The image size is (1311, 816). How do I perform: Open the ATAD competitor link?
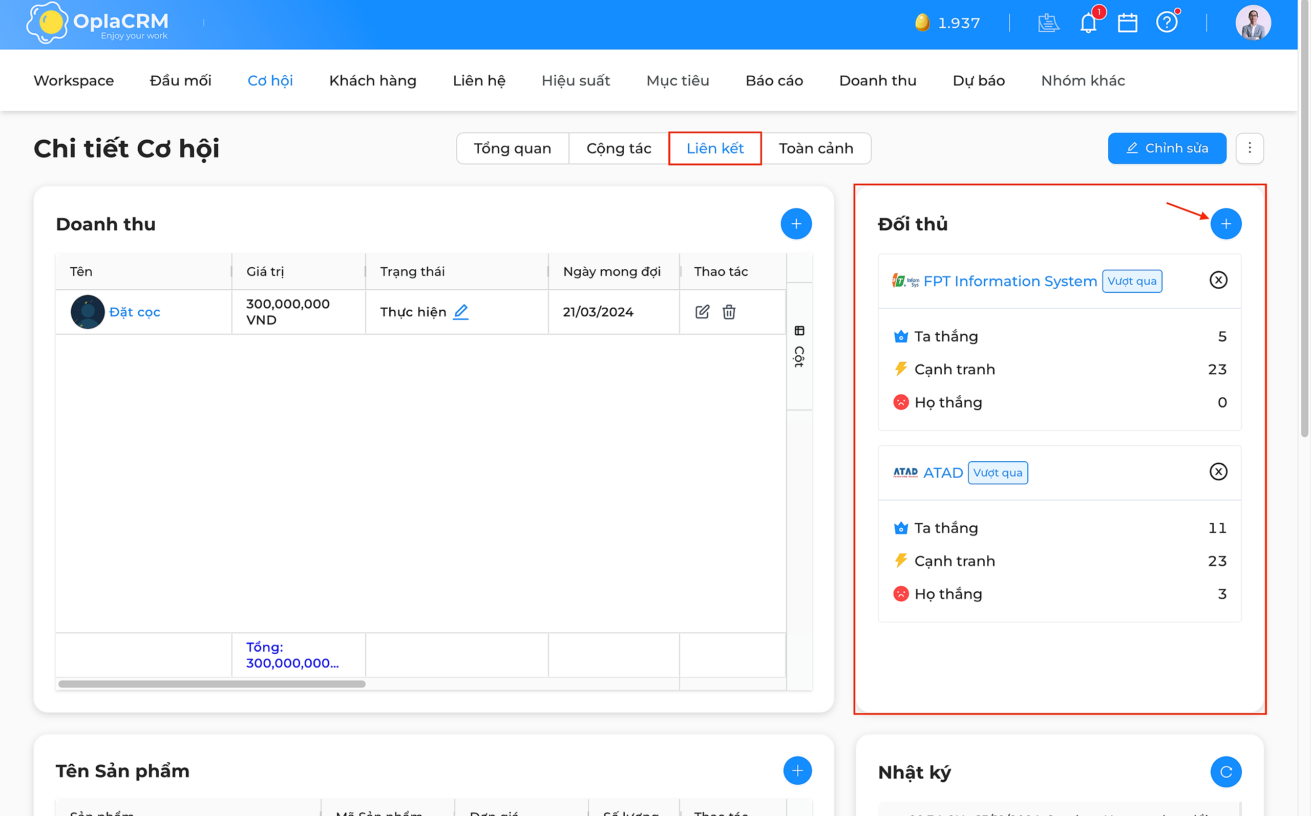(x=942, y=472)
